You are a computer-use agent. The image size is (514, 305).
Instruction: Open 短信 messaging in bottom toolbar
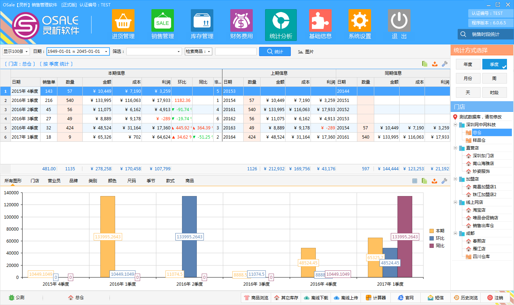click(x=435, y=298)
